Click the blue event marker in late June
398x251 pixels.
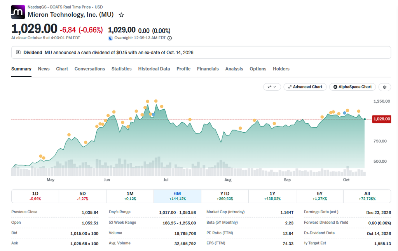tap(153, 114)
